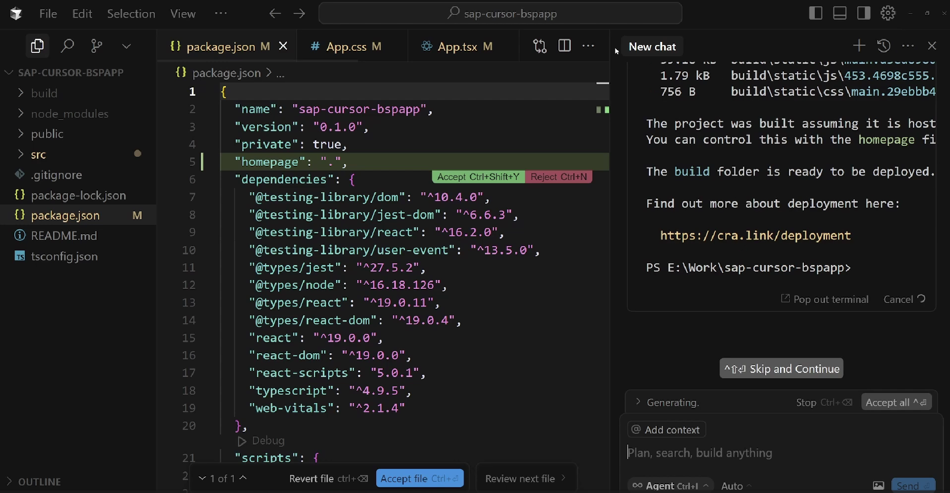
Task: Stop the generation
Action: click(824, 402)
